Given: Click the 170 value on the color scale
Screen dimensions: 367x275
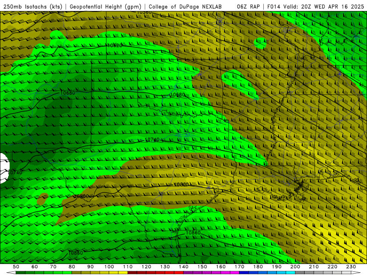Looking at the screenshot, I should 239,267.
